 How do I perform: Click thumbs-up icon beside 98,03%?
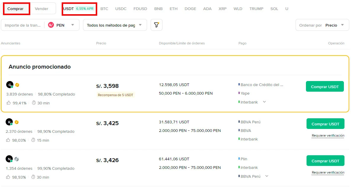[x=8, y=140]
